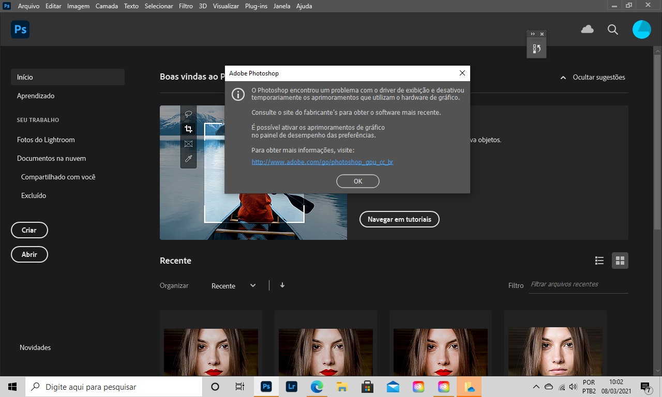
Task: Toggle grid view for recent files
Action: coord(620,261)
